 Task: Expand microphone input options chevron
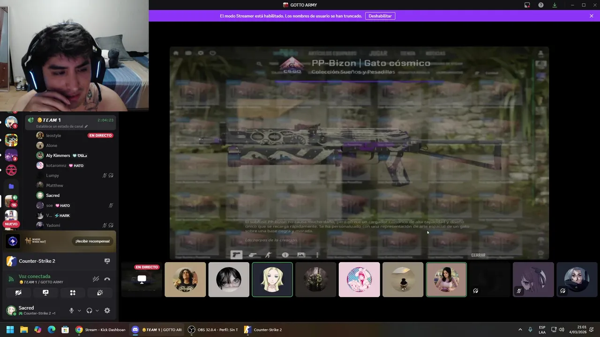(x=79, y=310)
